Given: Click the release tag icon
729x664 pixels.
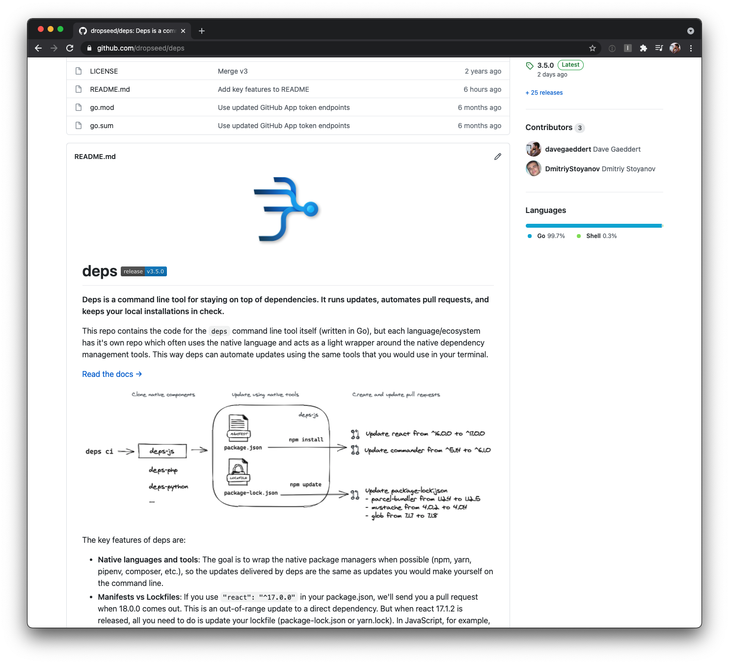Looking at the screenshot, I should 530,66.
